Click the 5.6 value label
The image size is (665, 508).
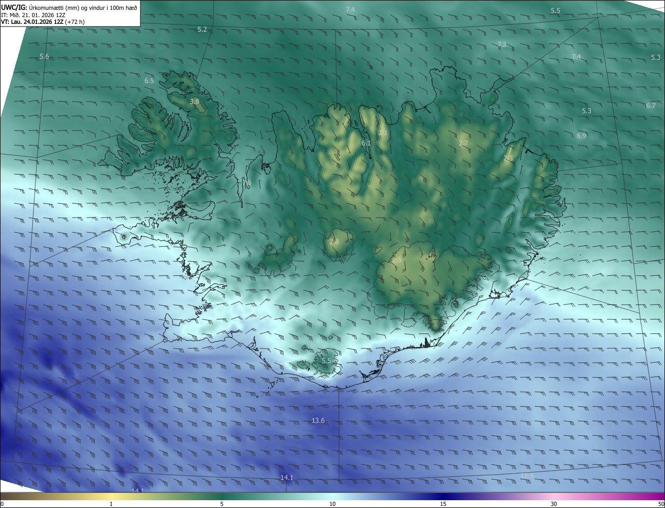[44, 57]
